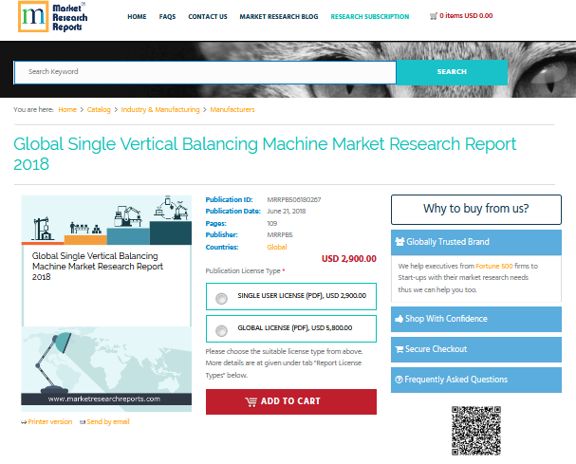Image resolution: width=576 pixels, height=464 pixels.
Task: Select Single User License radio button
Action: pos(221,298)
